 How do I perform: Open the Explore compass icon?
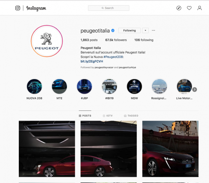(179, 8)
